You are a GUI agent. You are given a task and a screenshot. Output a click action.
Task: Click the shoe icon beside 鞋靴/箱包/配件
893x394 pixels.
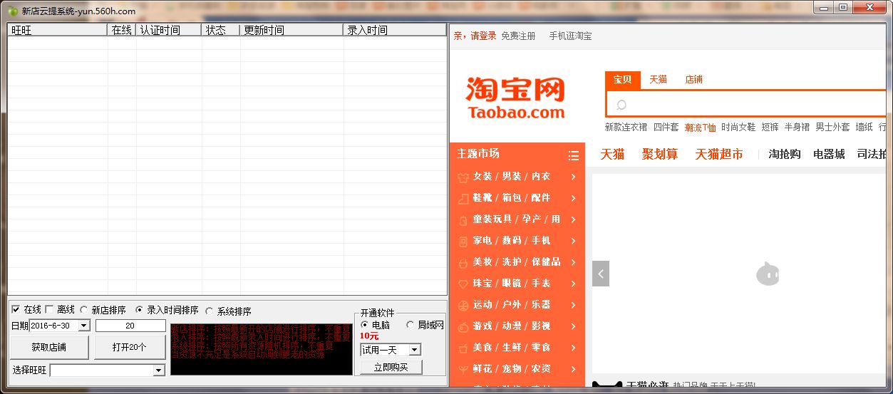coord(463,198)
